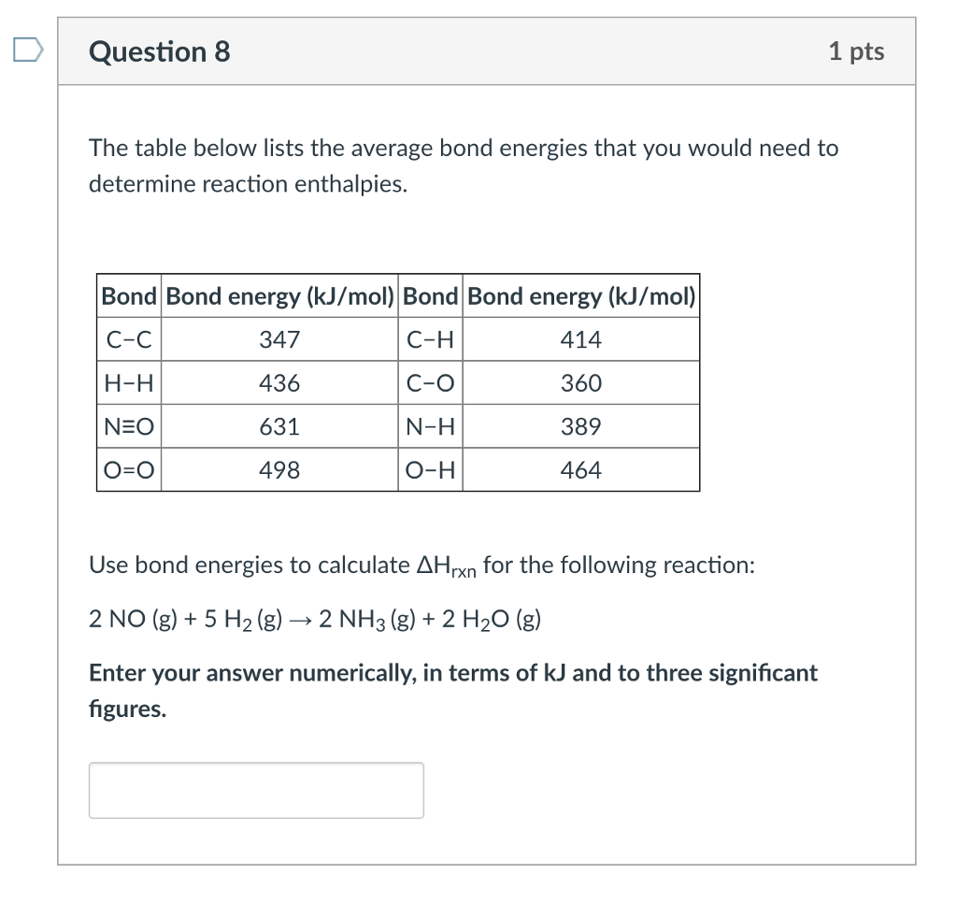Click the reaction equation text

[x=314, y=618]
